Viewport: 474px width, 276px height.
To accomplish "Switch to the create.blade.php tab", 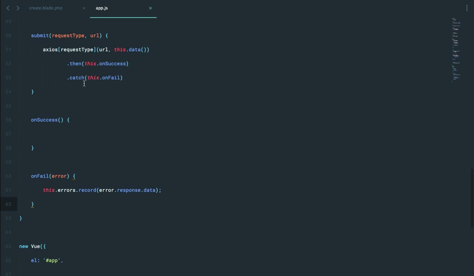I will click(x=46, y=8).
